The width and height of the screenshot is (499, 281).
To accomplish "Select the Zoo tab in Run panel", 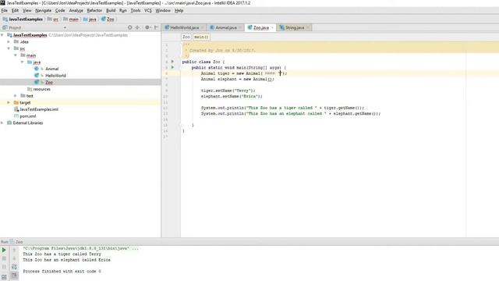I will tap(16, 242).
